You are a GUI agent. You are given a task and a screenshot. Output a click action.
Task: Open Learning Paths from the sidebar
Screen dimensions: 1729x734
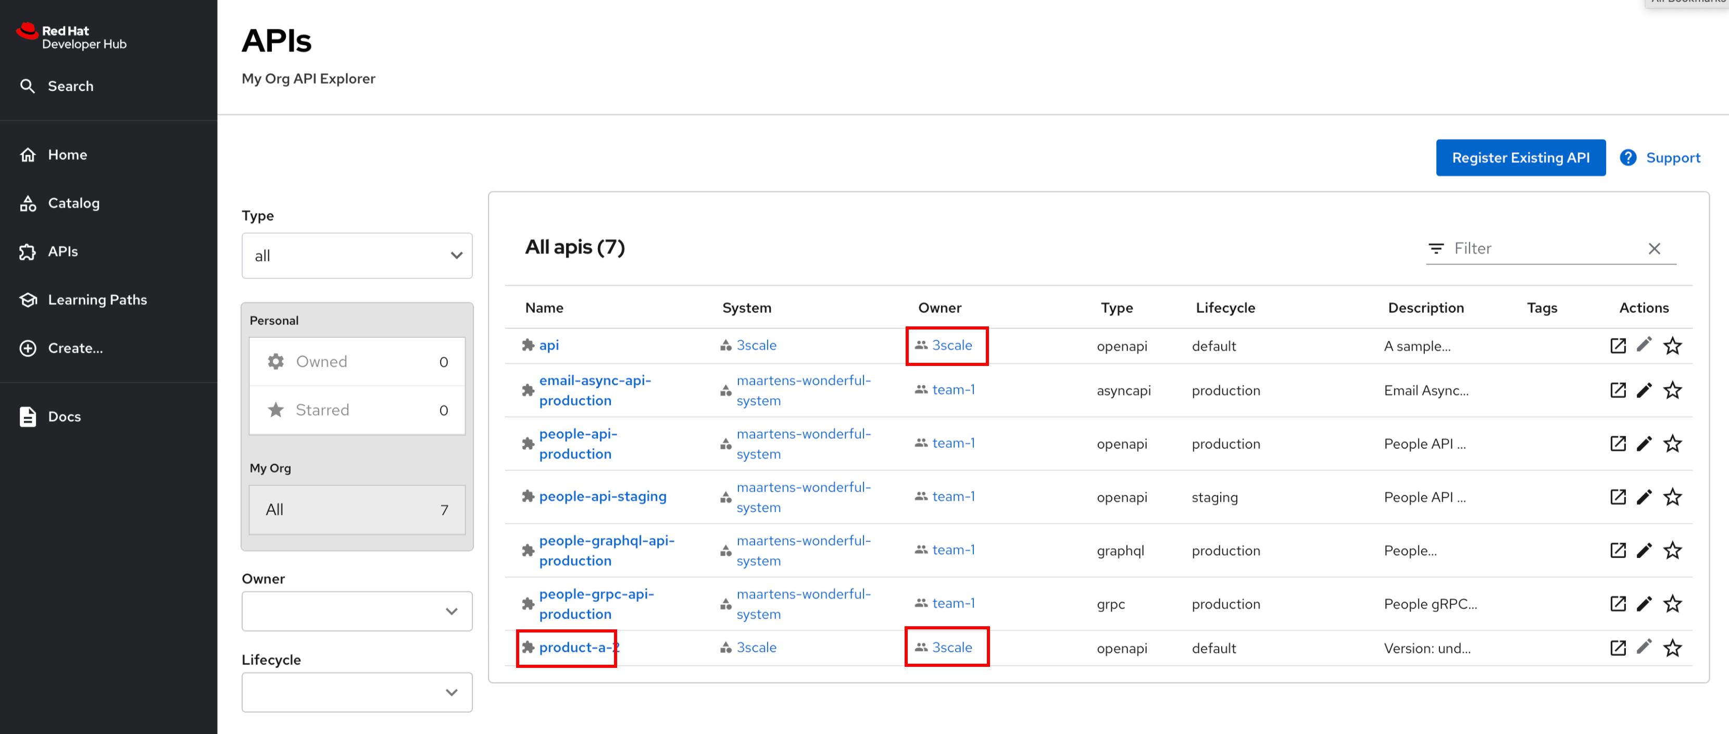click(x=97, y=300)
